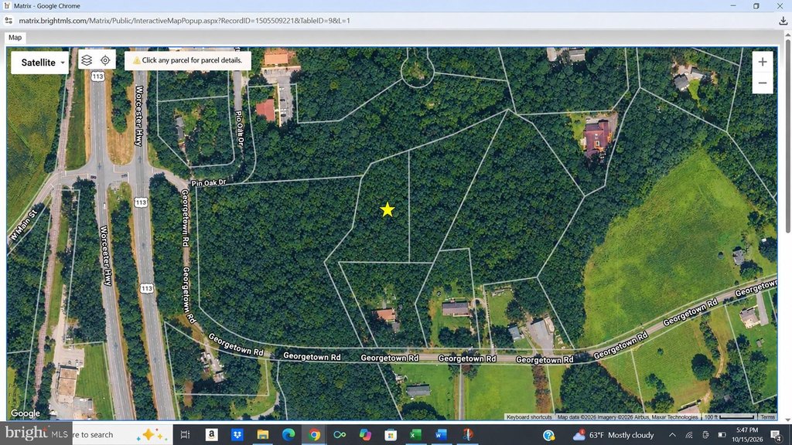Open Keyboard shortcuts link on map

(529, 417)
